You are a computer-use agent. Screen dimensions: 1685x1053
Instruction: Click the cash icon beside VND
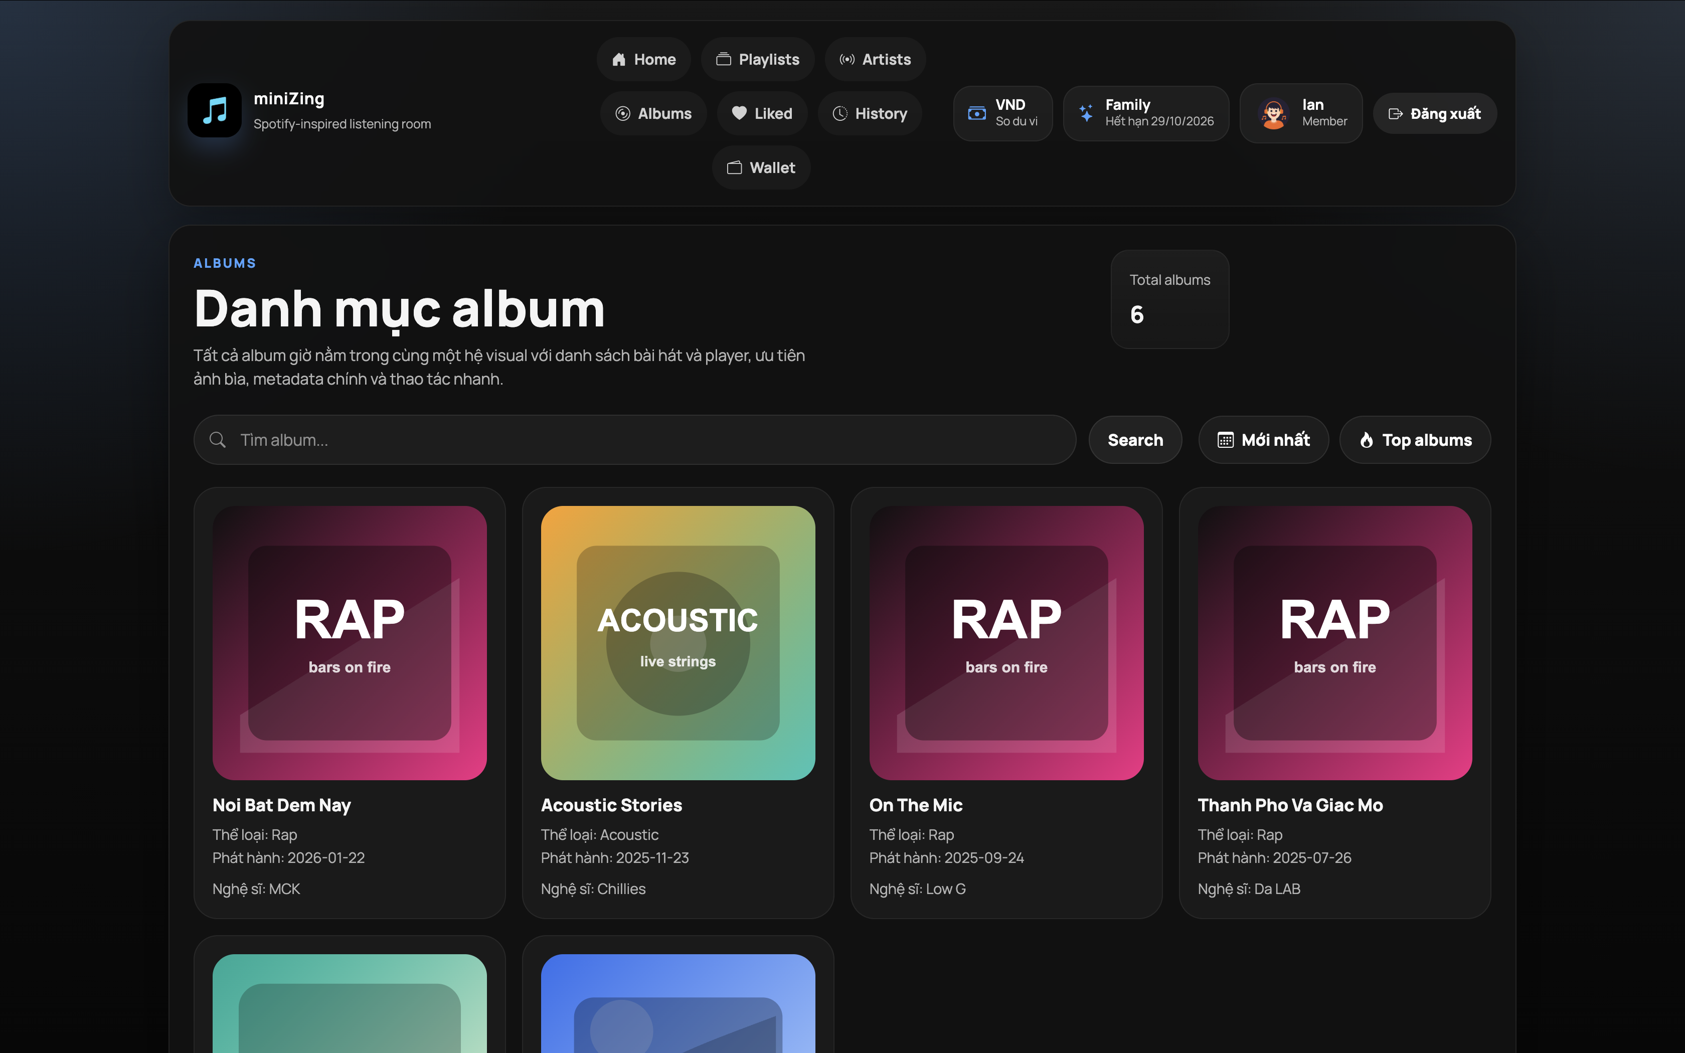point(977,113)
